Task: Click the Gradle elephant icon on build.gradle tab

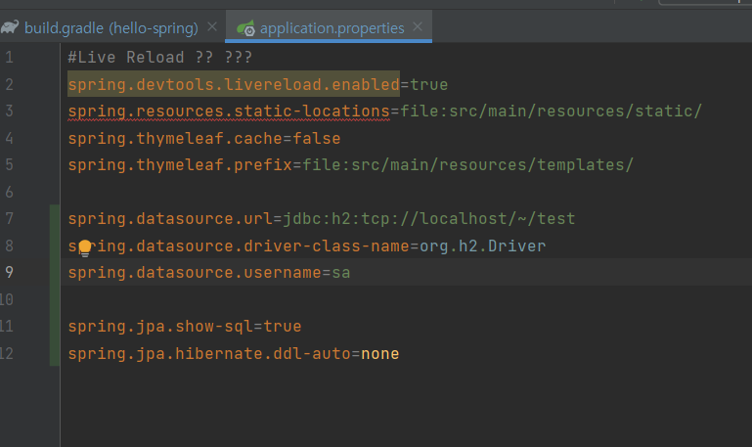Action: [10, 26]
